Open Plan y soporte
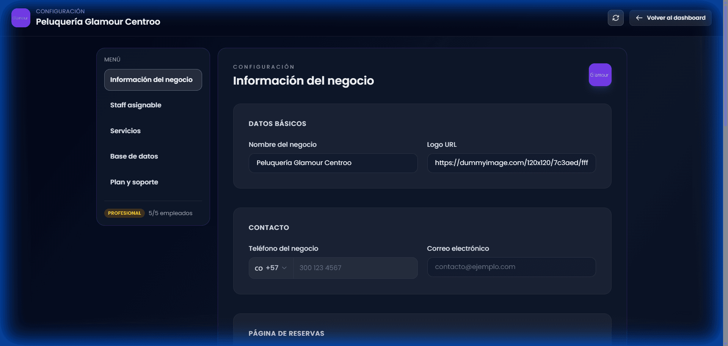The image size is (728, 346). coord(134,182)
